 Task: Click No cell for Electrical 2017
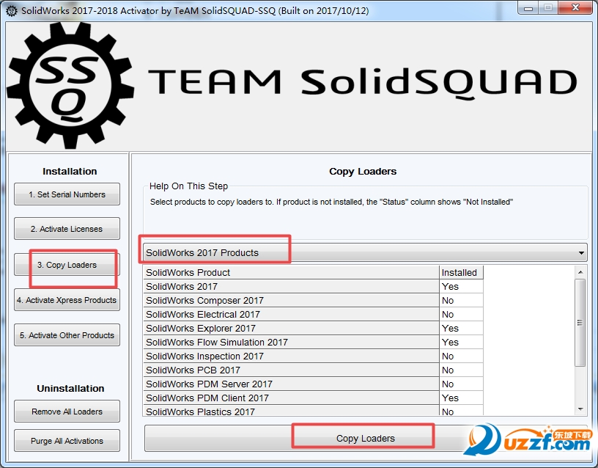(x=462, y=315)
